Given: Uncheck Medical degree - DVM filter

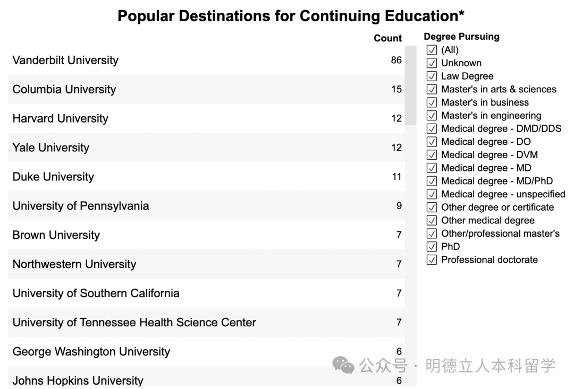Looking at the screenshot, I should point(432,155).
